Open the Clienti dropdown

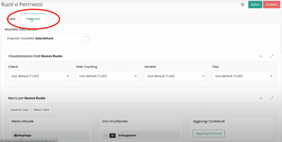(39, 76)
